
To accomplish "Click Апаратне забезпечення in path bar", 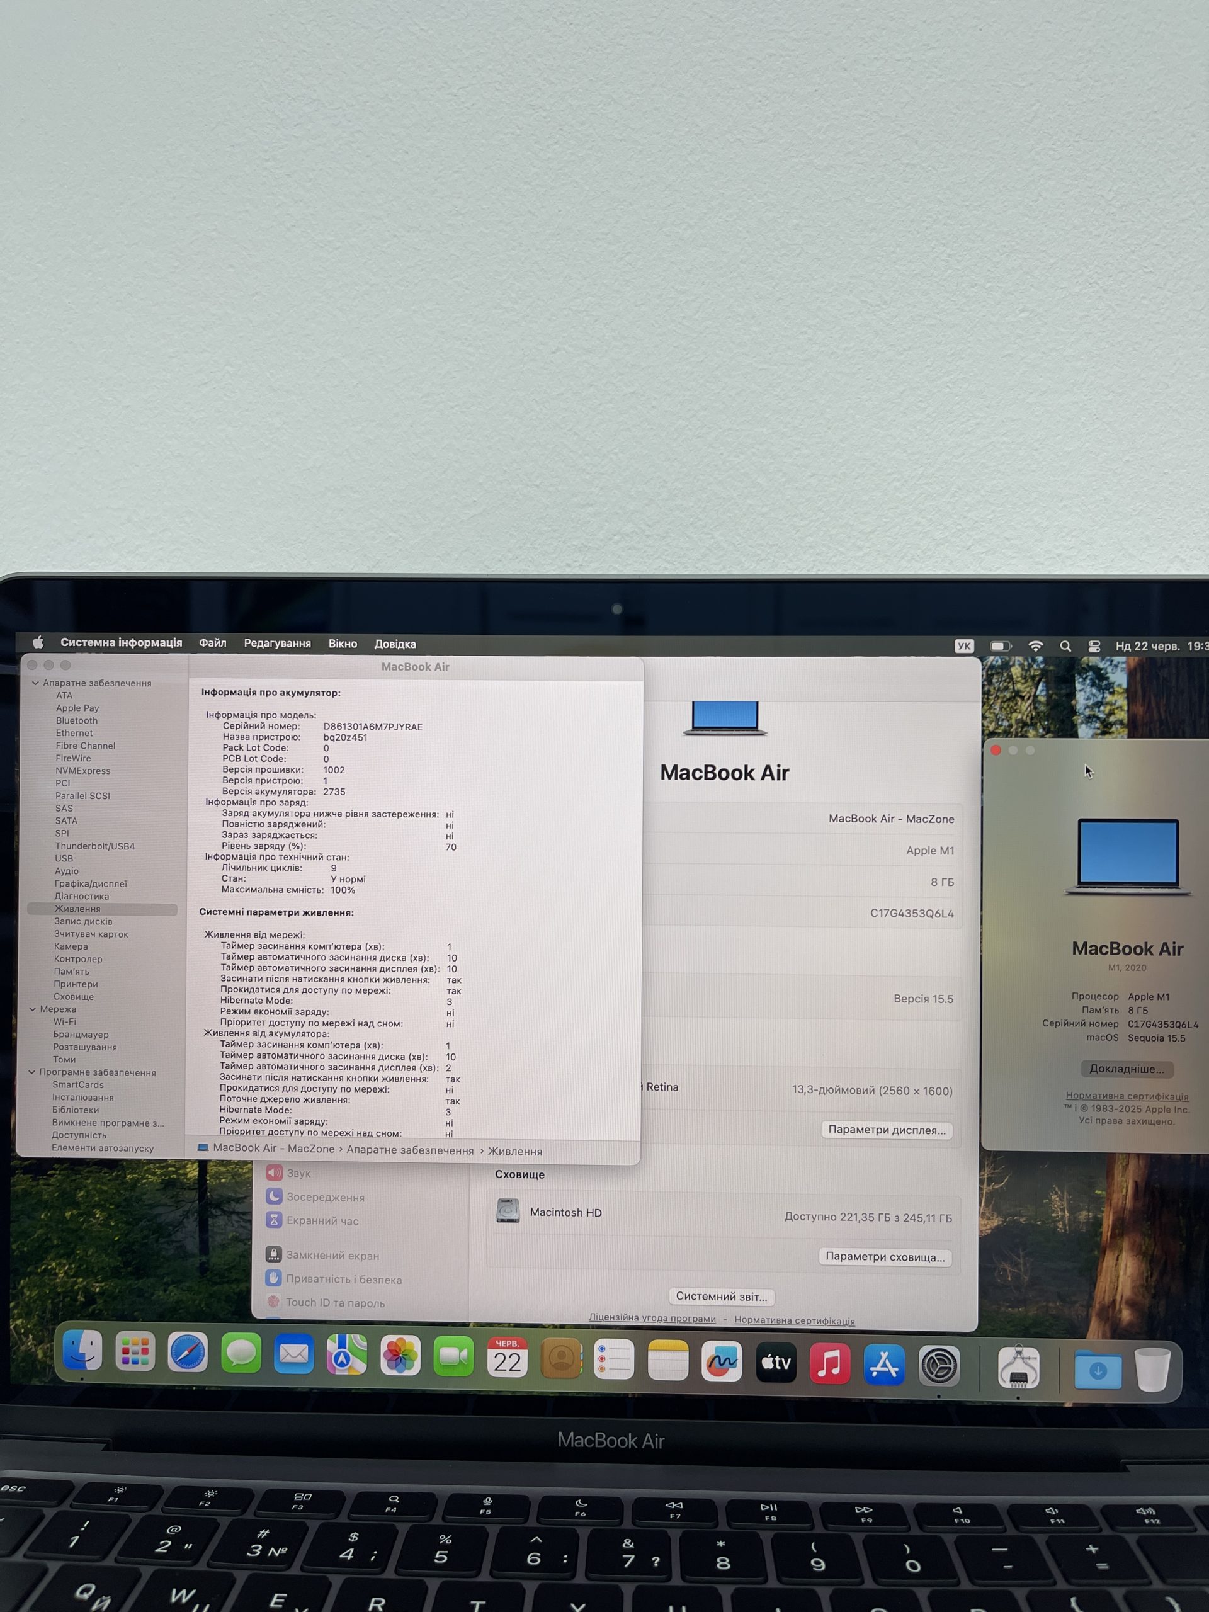I will pos(409,1150).
